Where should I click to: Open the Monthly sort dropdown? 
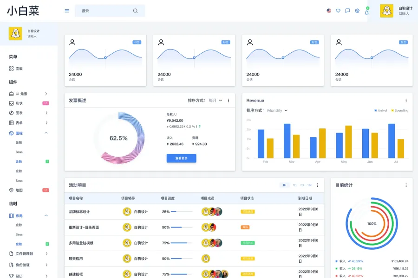coord(277,110)
